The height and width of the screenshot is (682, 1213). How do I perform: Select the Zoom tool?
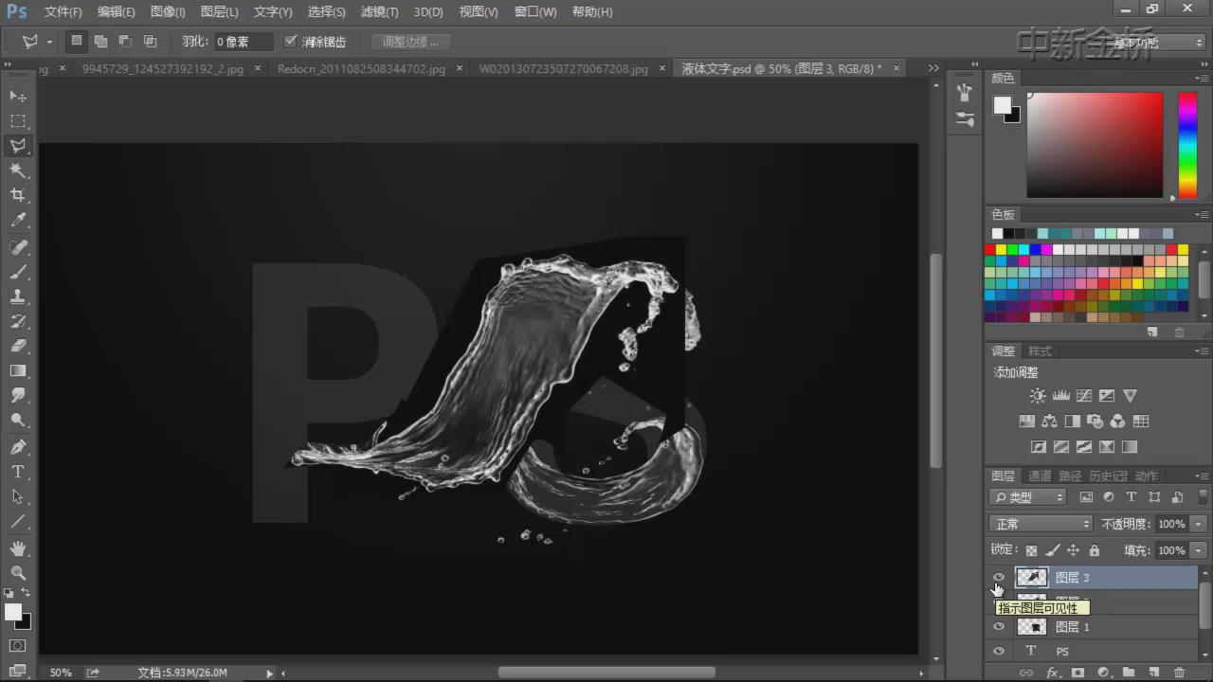tap(18, 572)
